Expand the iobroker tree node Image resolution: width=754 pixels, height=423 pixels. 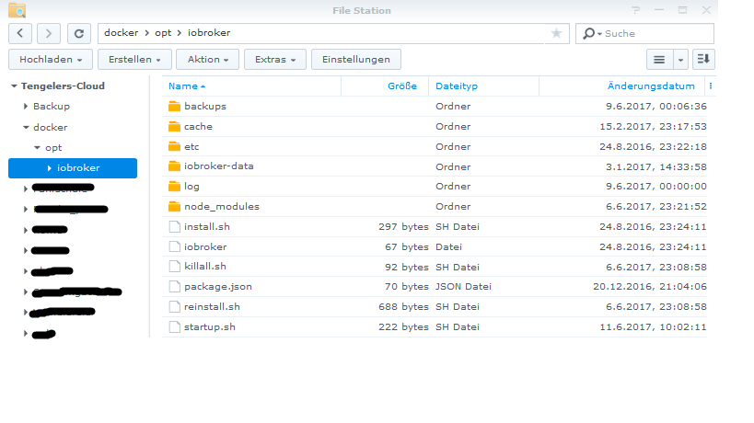[x=49, y=168]
